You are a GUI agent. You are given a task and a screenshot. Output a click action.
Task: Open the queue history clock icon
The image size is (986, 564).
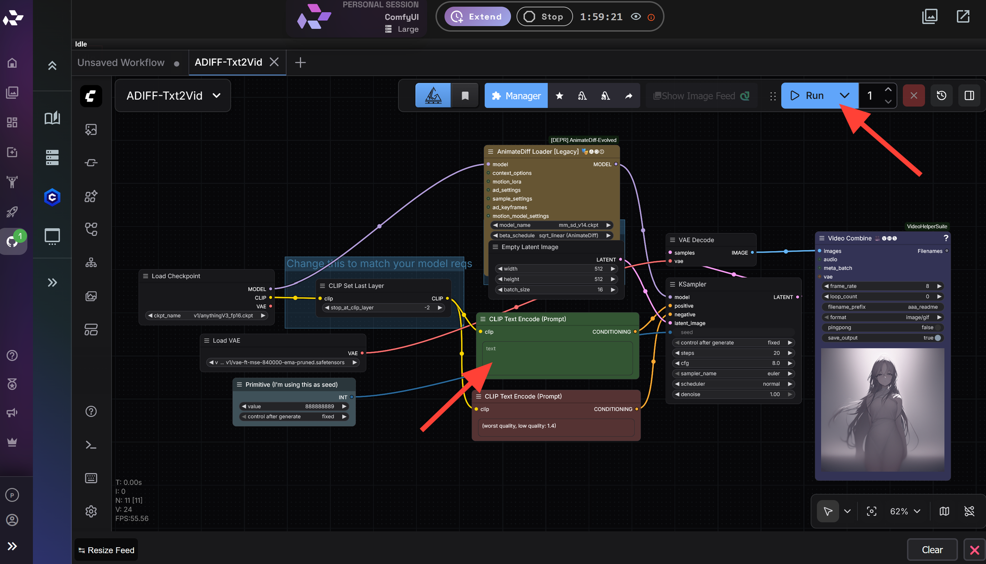tap(941, 96)
